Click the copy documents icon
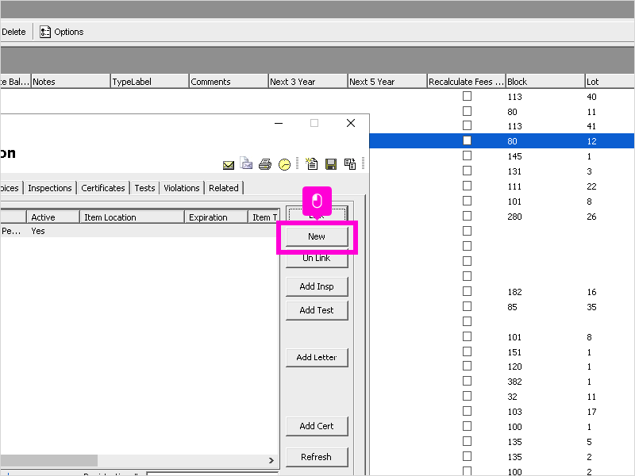This screenshot has width=635, height=476. 350,164
